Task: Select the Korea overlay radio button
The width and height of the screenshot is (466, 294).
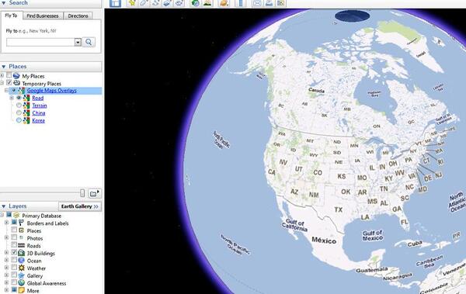Action: tap(19, 120)
